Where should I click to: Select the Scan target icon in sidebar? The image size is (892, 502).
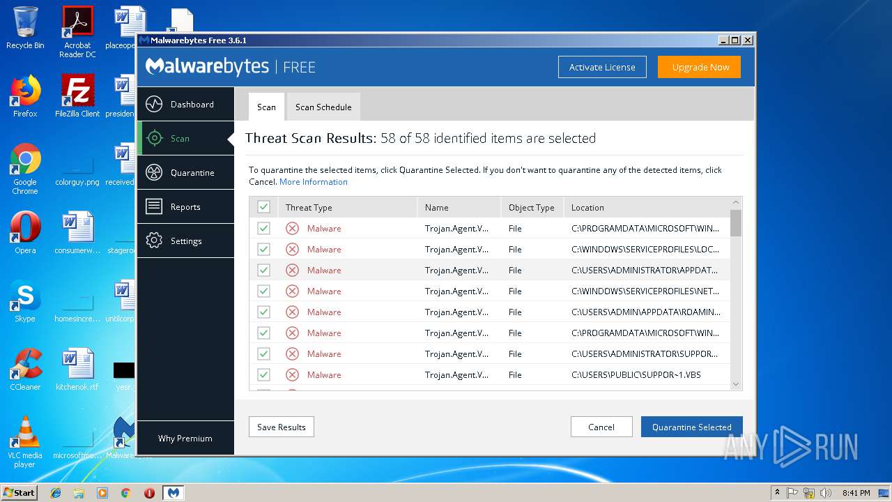[154, 138]
